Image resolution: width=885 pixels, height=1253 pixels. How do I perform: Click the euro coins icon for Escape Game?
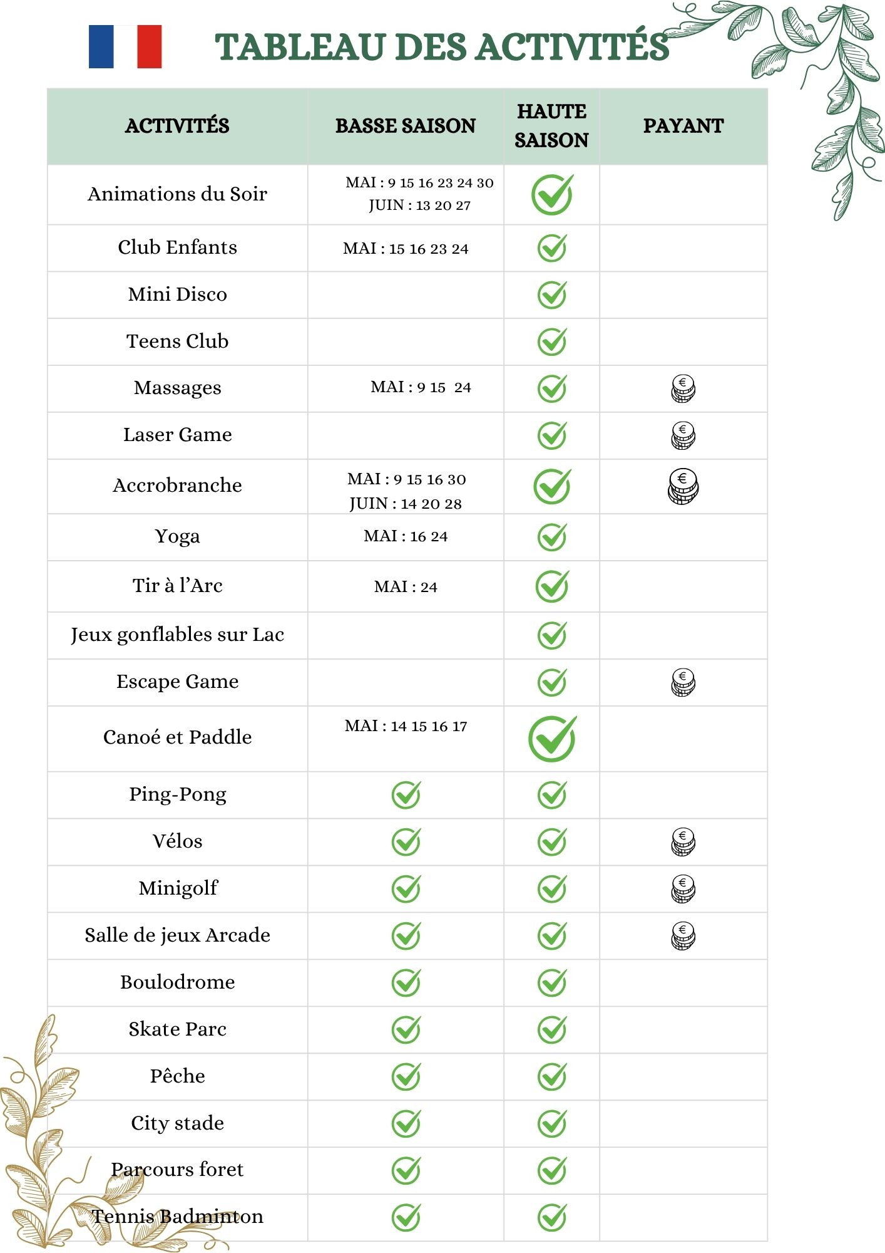pos(683,682)
